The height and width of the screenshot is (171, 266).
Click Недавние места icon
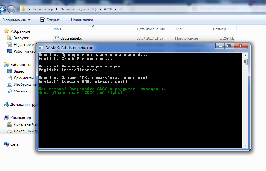pyautogui.click(x=10, y=44)
